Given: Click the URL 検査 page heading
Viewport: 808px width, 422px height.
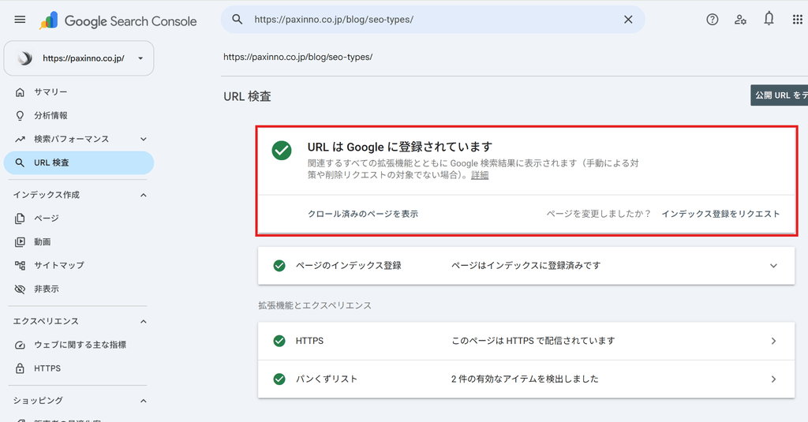Looking at the screenshot, I should pos(247,96).
